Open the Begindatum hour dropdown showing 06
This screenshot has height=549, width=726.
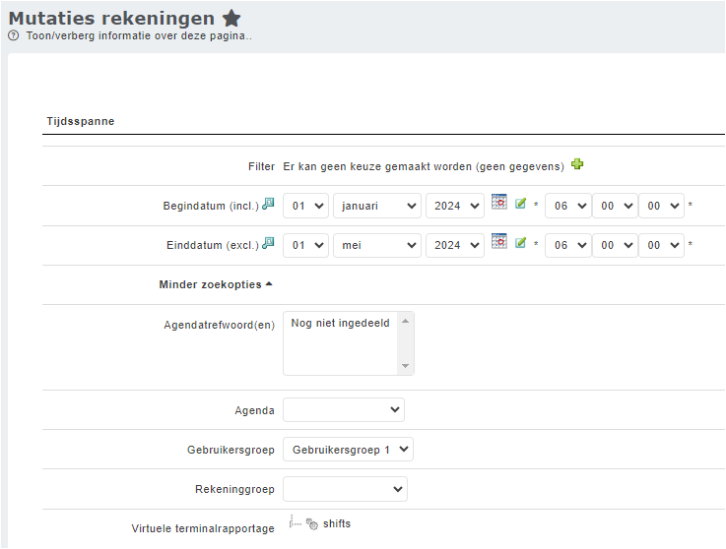(566, 206)
